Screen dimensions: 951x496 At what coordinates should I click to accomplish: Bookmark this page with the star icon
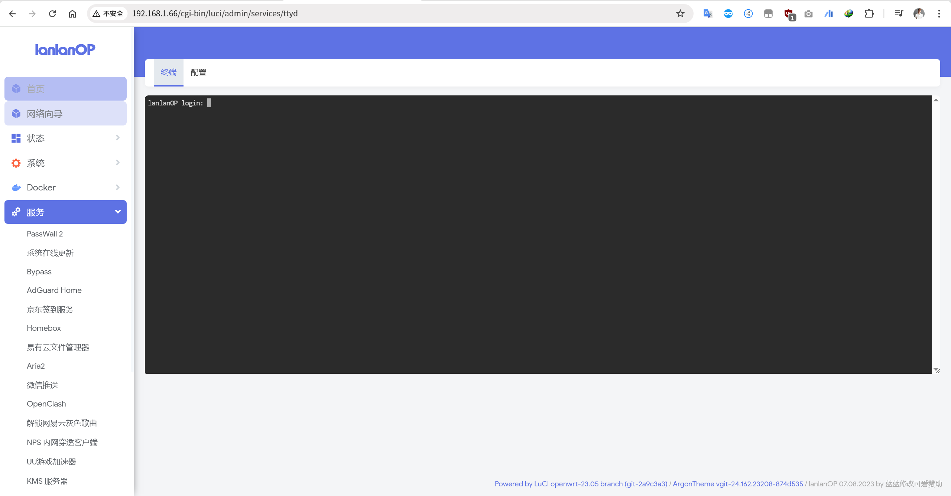pyautogui.click(x=680, y=14)
